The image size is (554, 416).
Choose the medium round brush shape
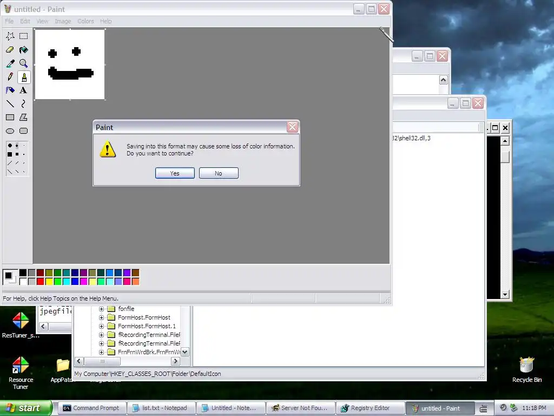tap(17, 145)
